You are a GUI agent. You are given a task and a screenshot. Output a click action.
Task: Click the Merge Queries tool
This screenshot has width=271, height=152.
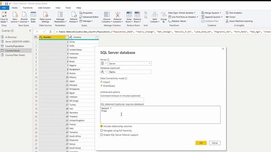point(211,13)
